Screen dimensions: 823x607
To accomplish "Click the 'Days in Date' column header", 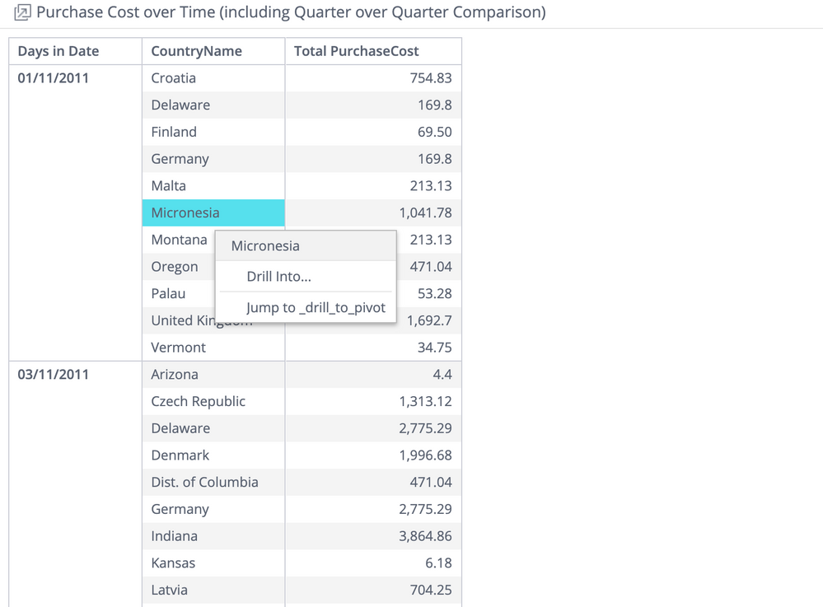I will [x=58, y=51].
